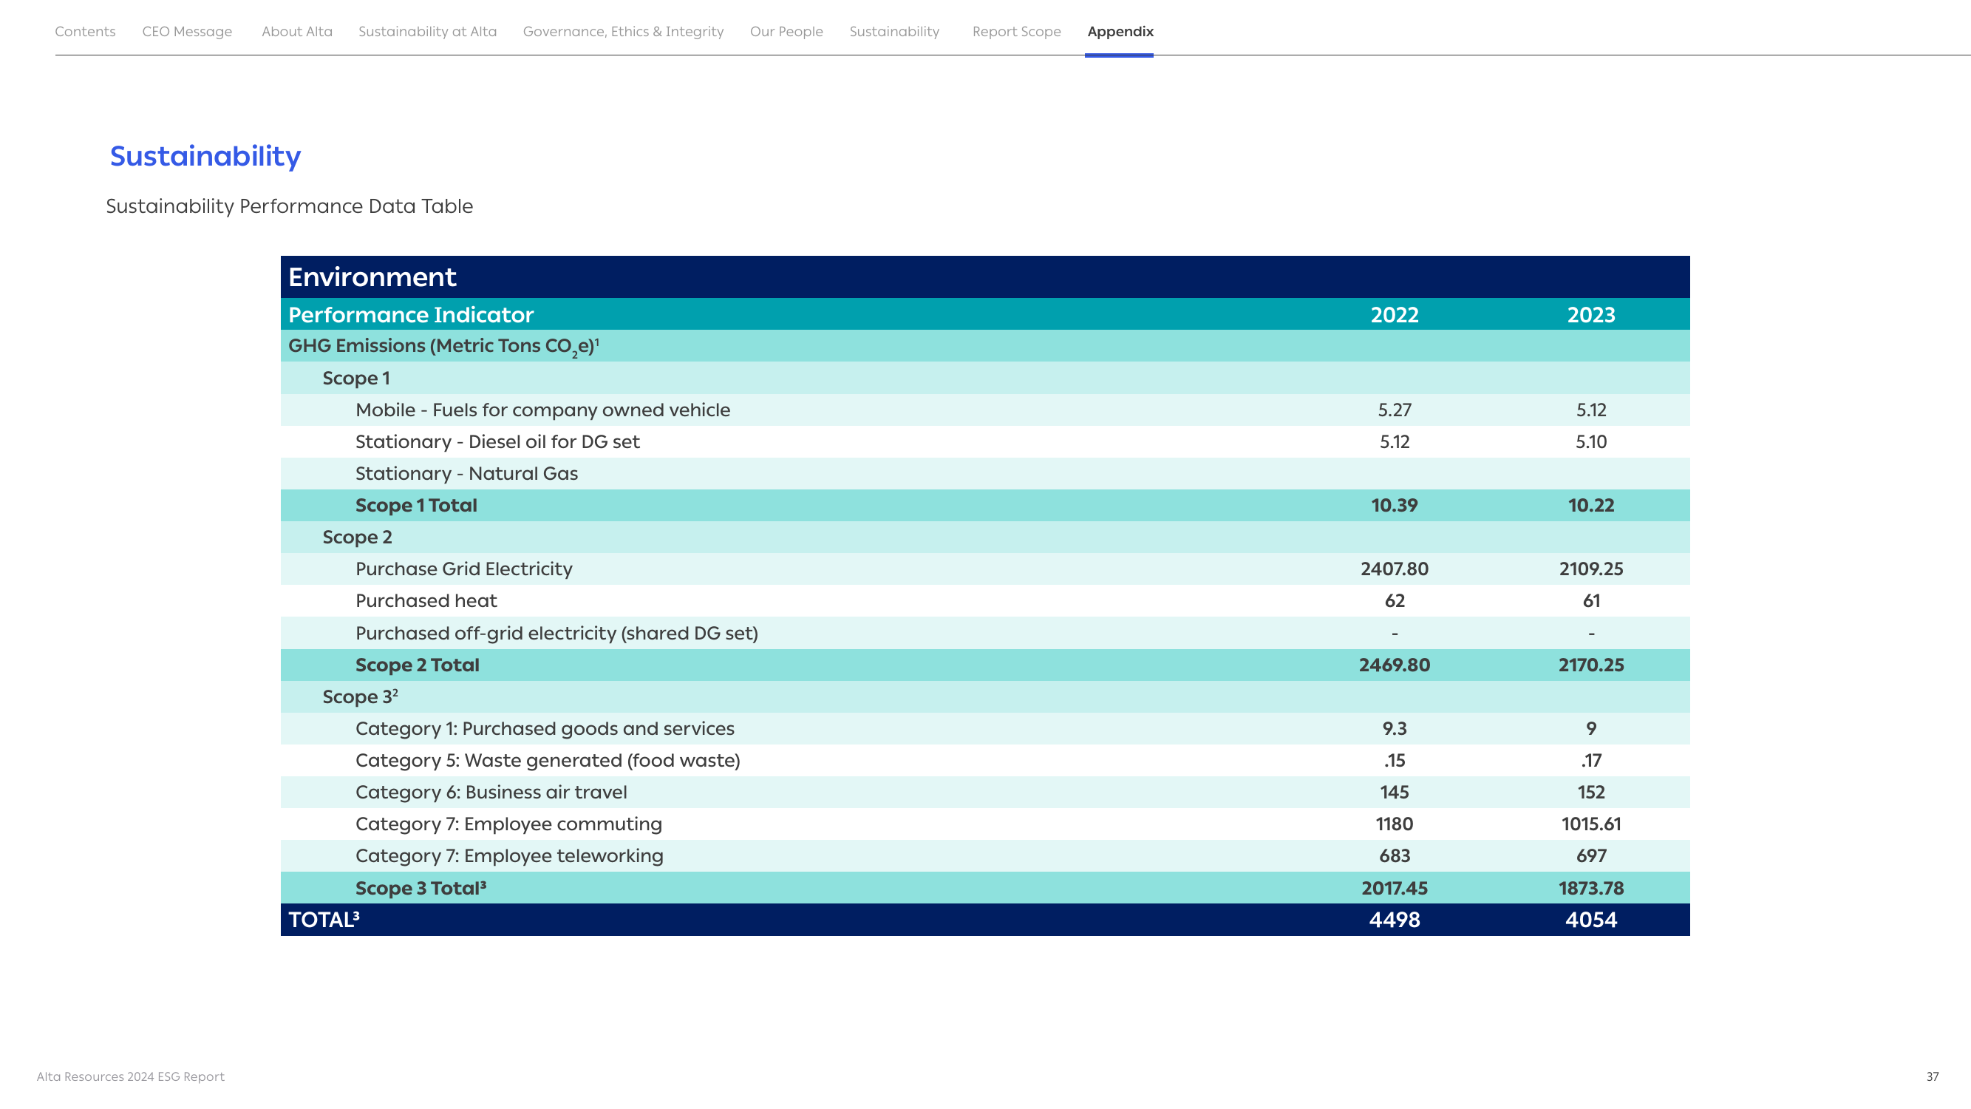
Task: Click the 2407.80 grid electricity value
Action: [x=1394, y=569]
